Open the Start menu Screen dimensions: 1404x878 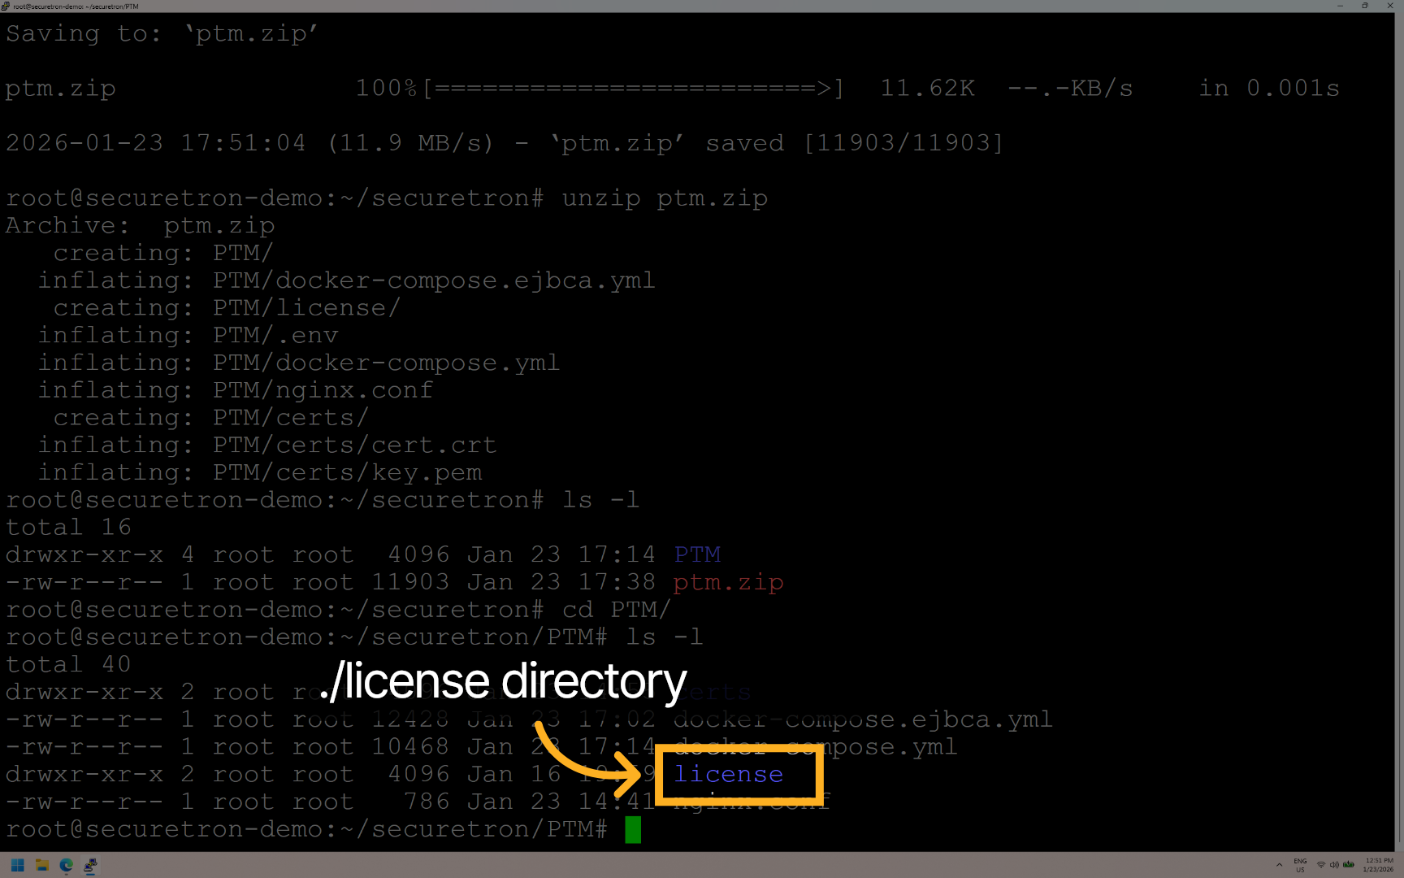pyautogui.click(x=16, y=866)
